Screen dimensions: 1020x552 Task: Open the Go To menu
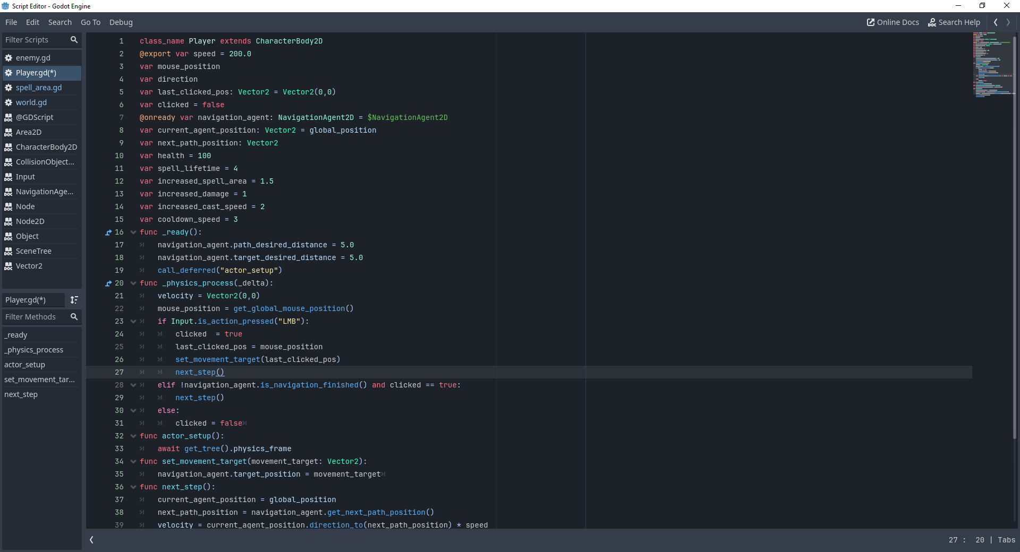tap(90, 22)
